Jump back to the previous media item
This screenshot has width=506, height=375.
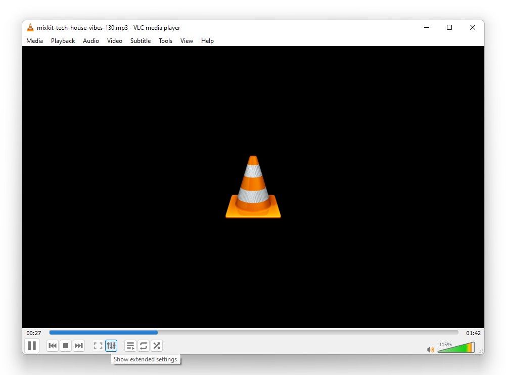coord(53,346)
